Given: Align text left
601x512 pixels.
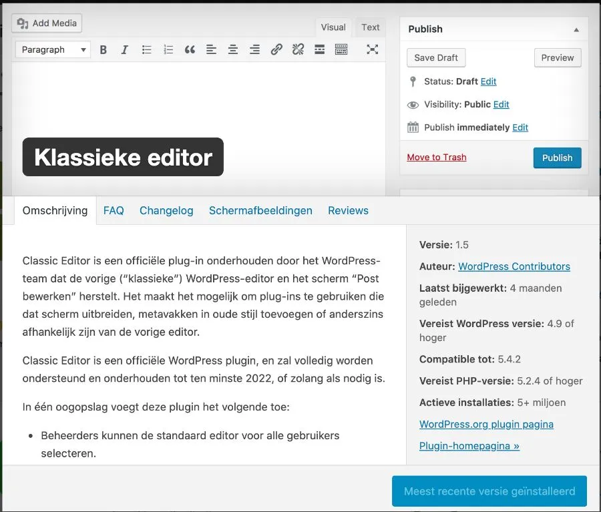Looking at the screenshot, I should coord(211,49).
